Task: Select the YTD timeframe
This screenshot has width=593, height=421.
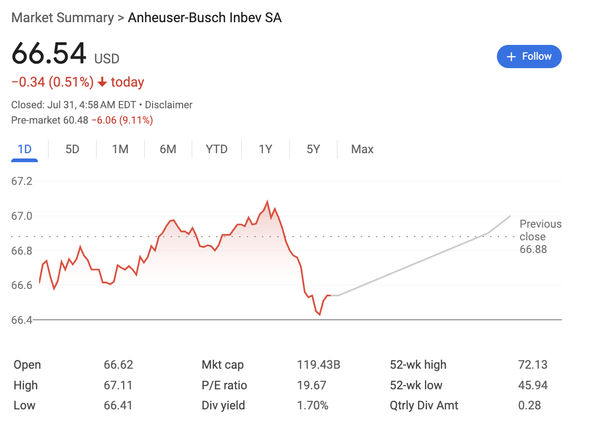Action: coord(216,149)
